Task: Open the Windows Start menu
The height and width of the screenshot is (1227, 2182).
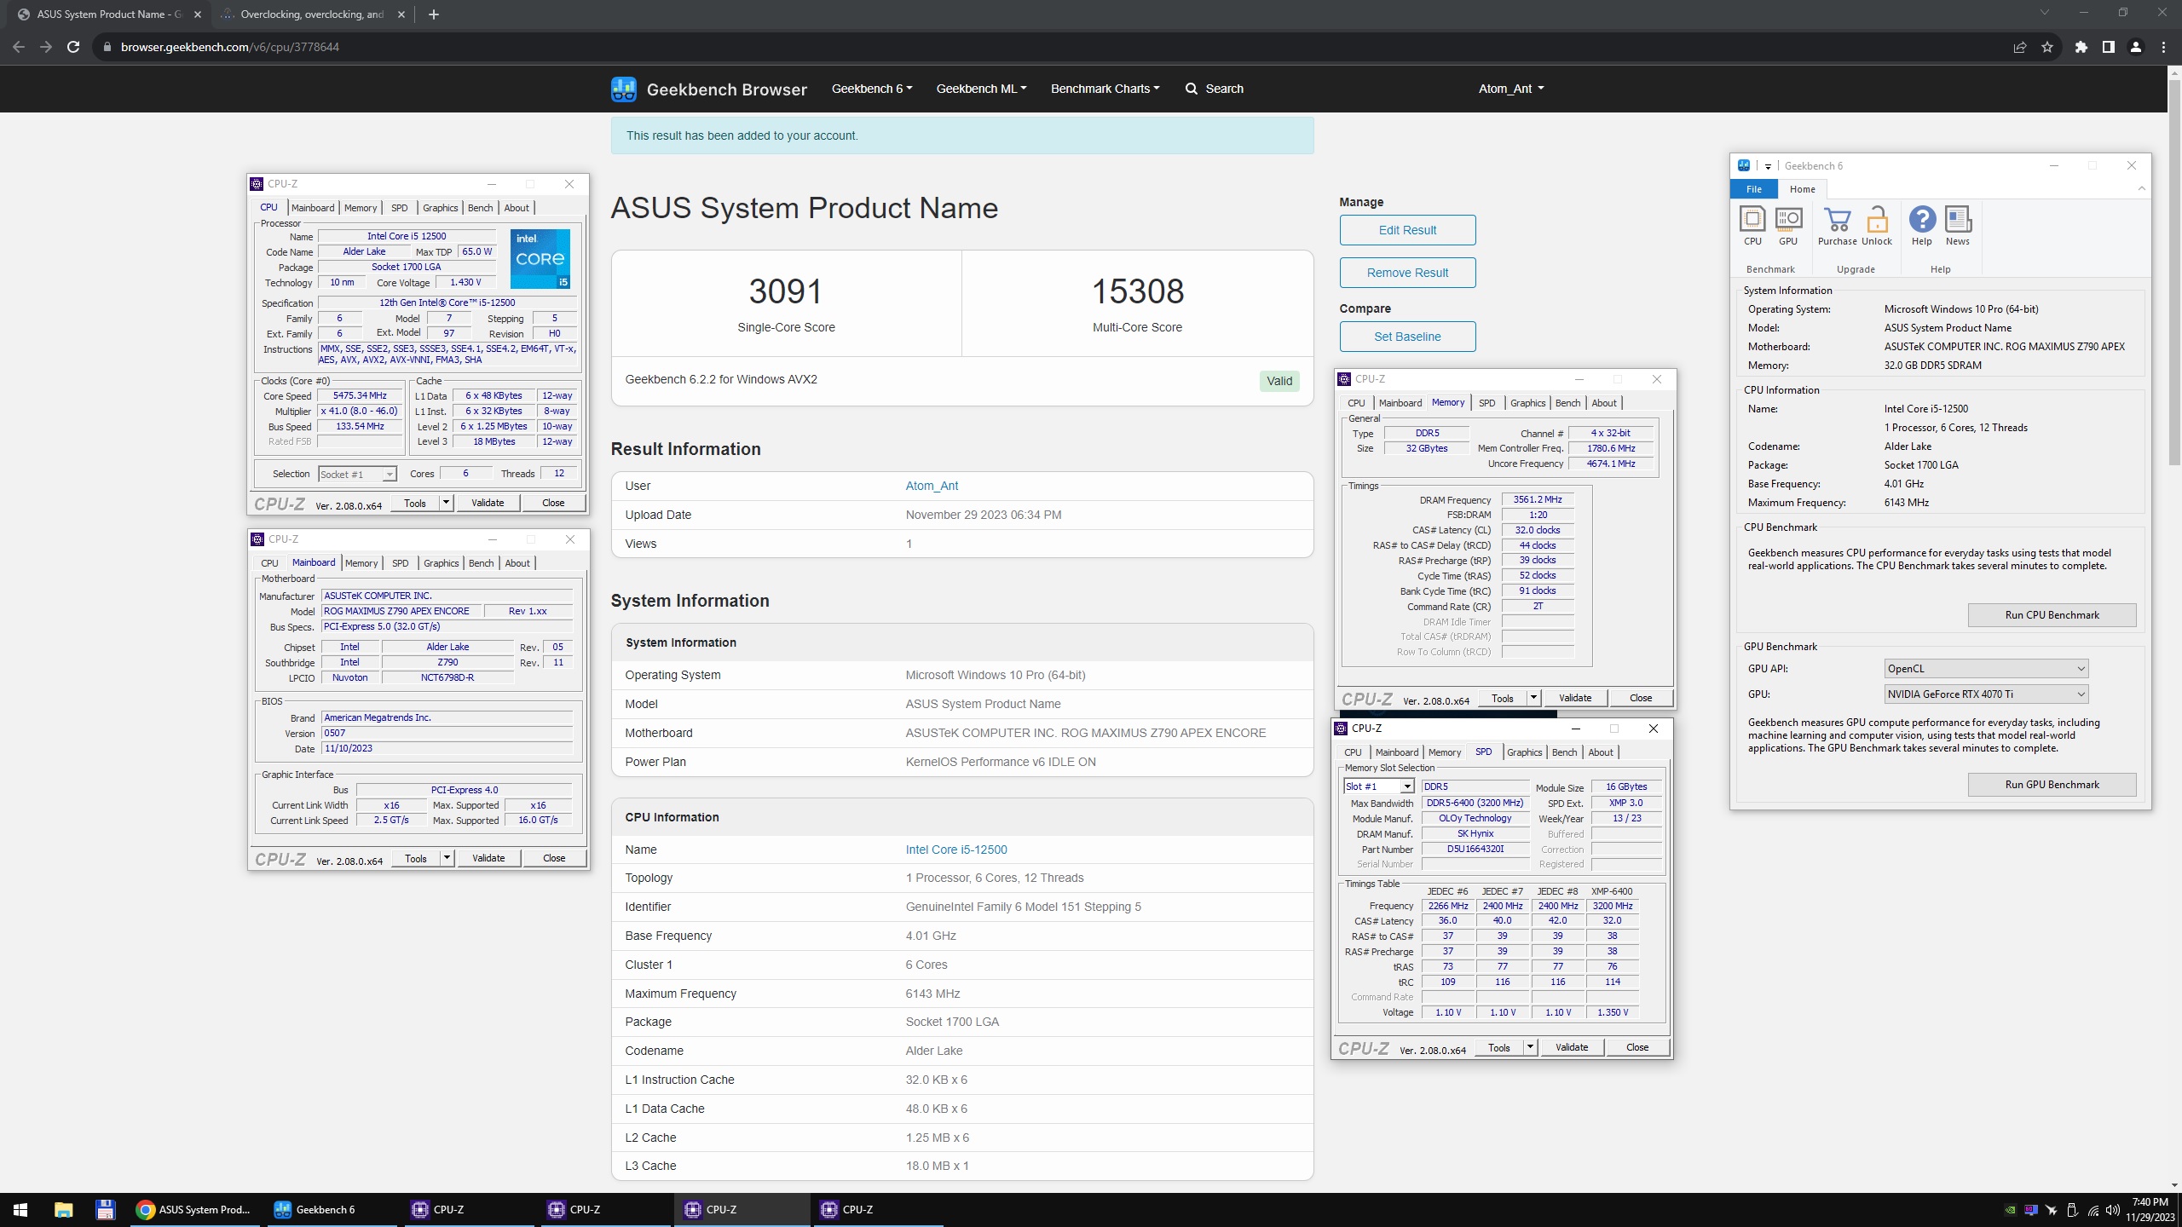Action: [20, 1209]
